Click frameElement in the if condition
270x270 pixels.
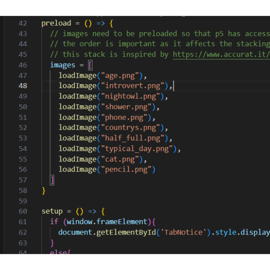122,222
